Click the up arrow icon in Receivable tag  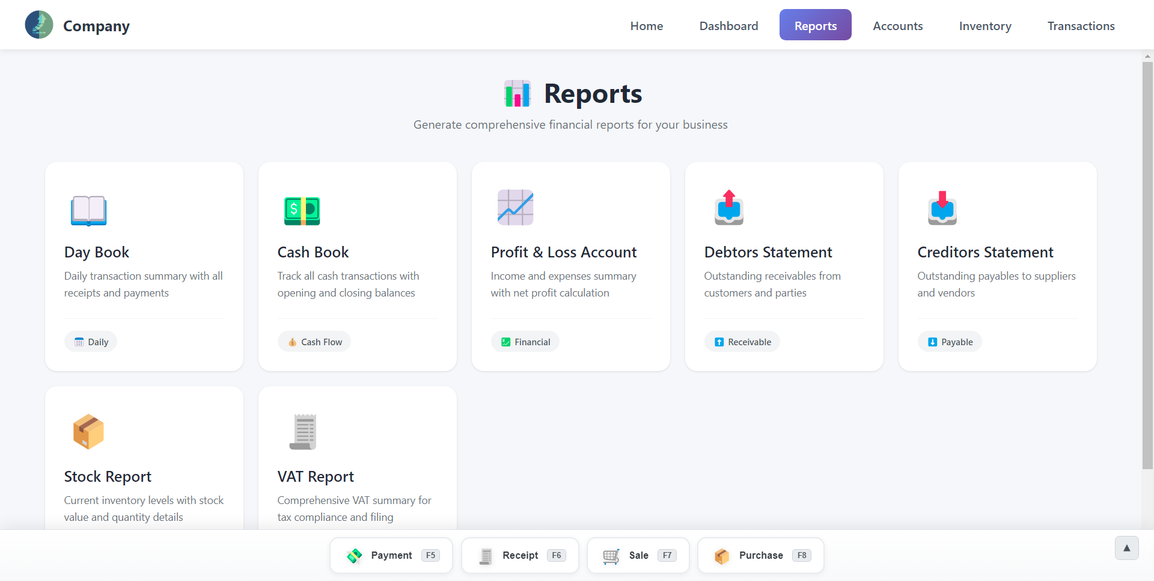tap(719, 342)
